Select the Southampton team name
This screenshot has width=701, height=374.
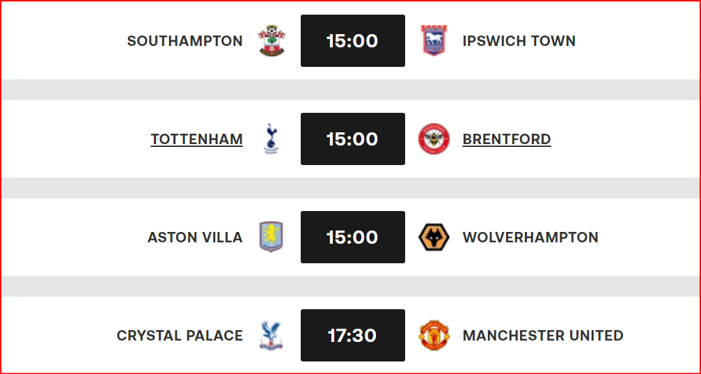184,41
